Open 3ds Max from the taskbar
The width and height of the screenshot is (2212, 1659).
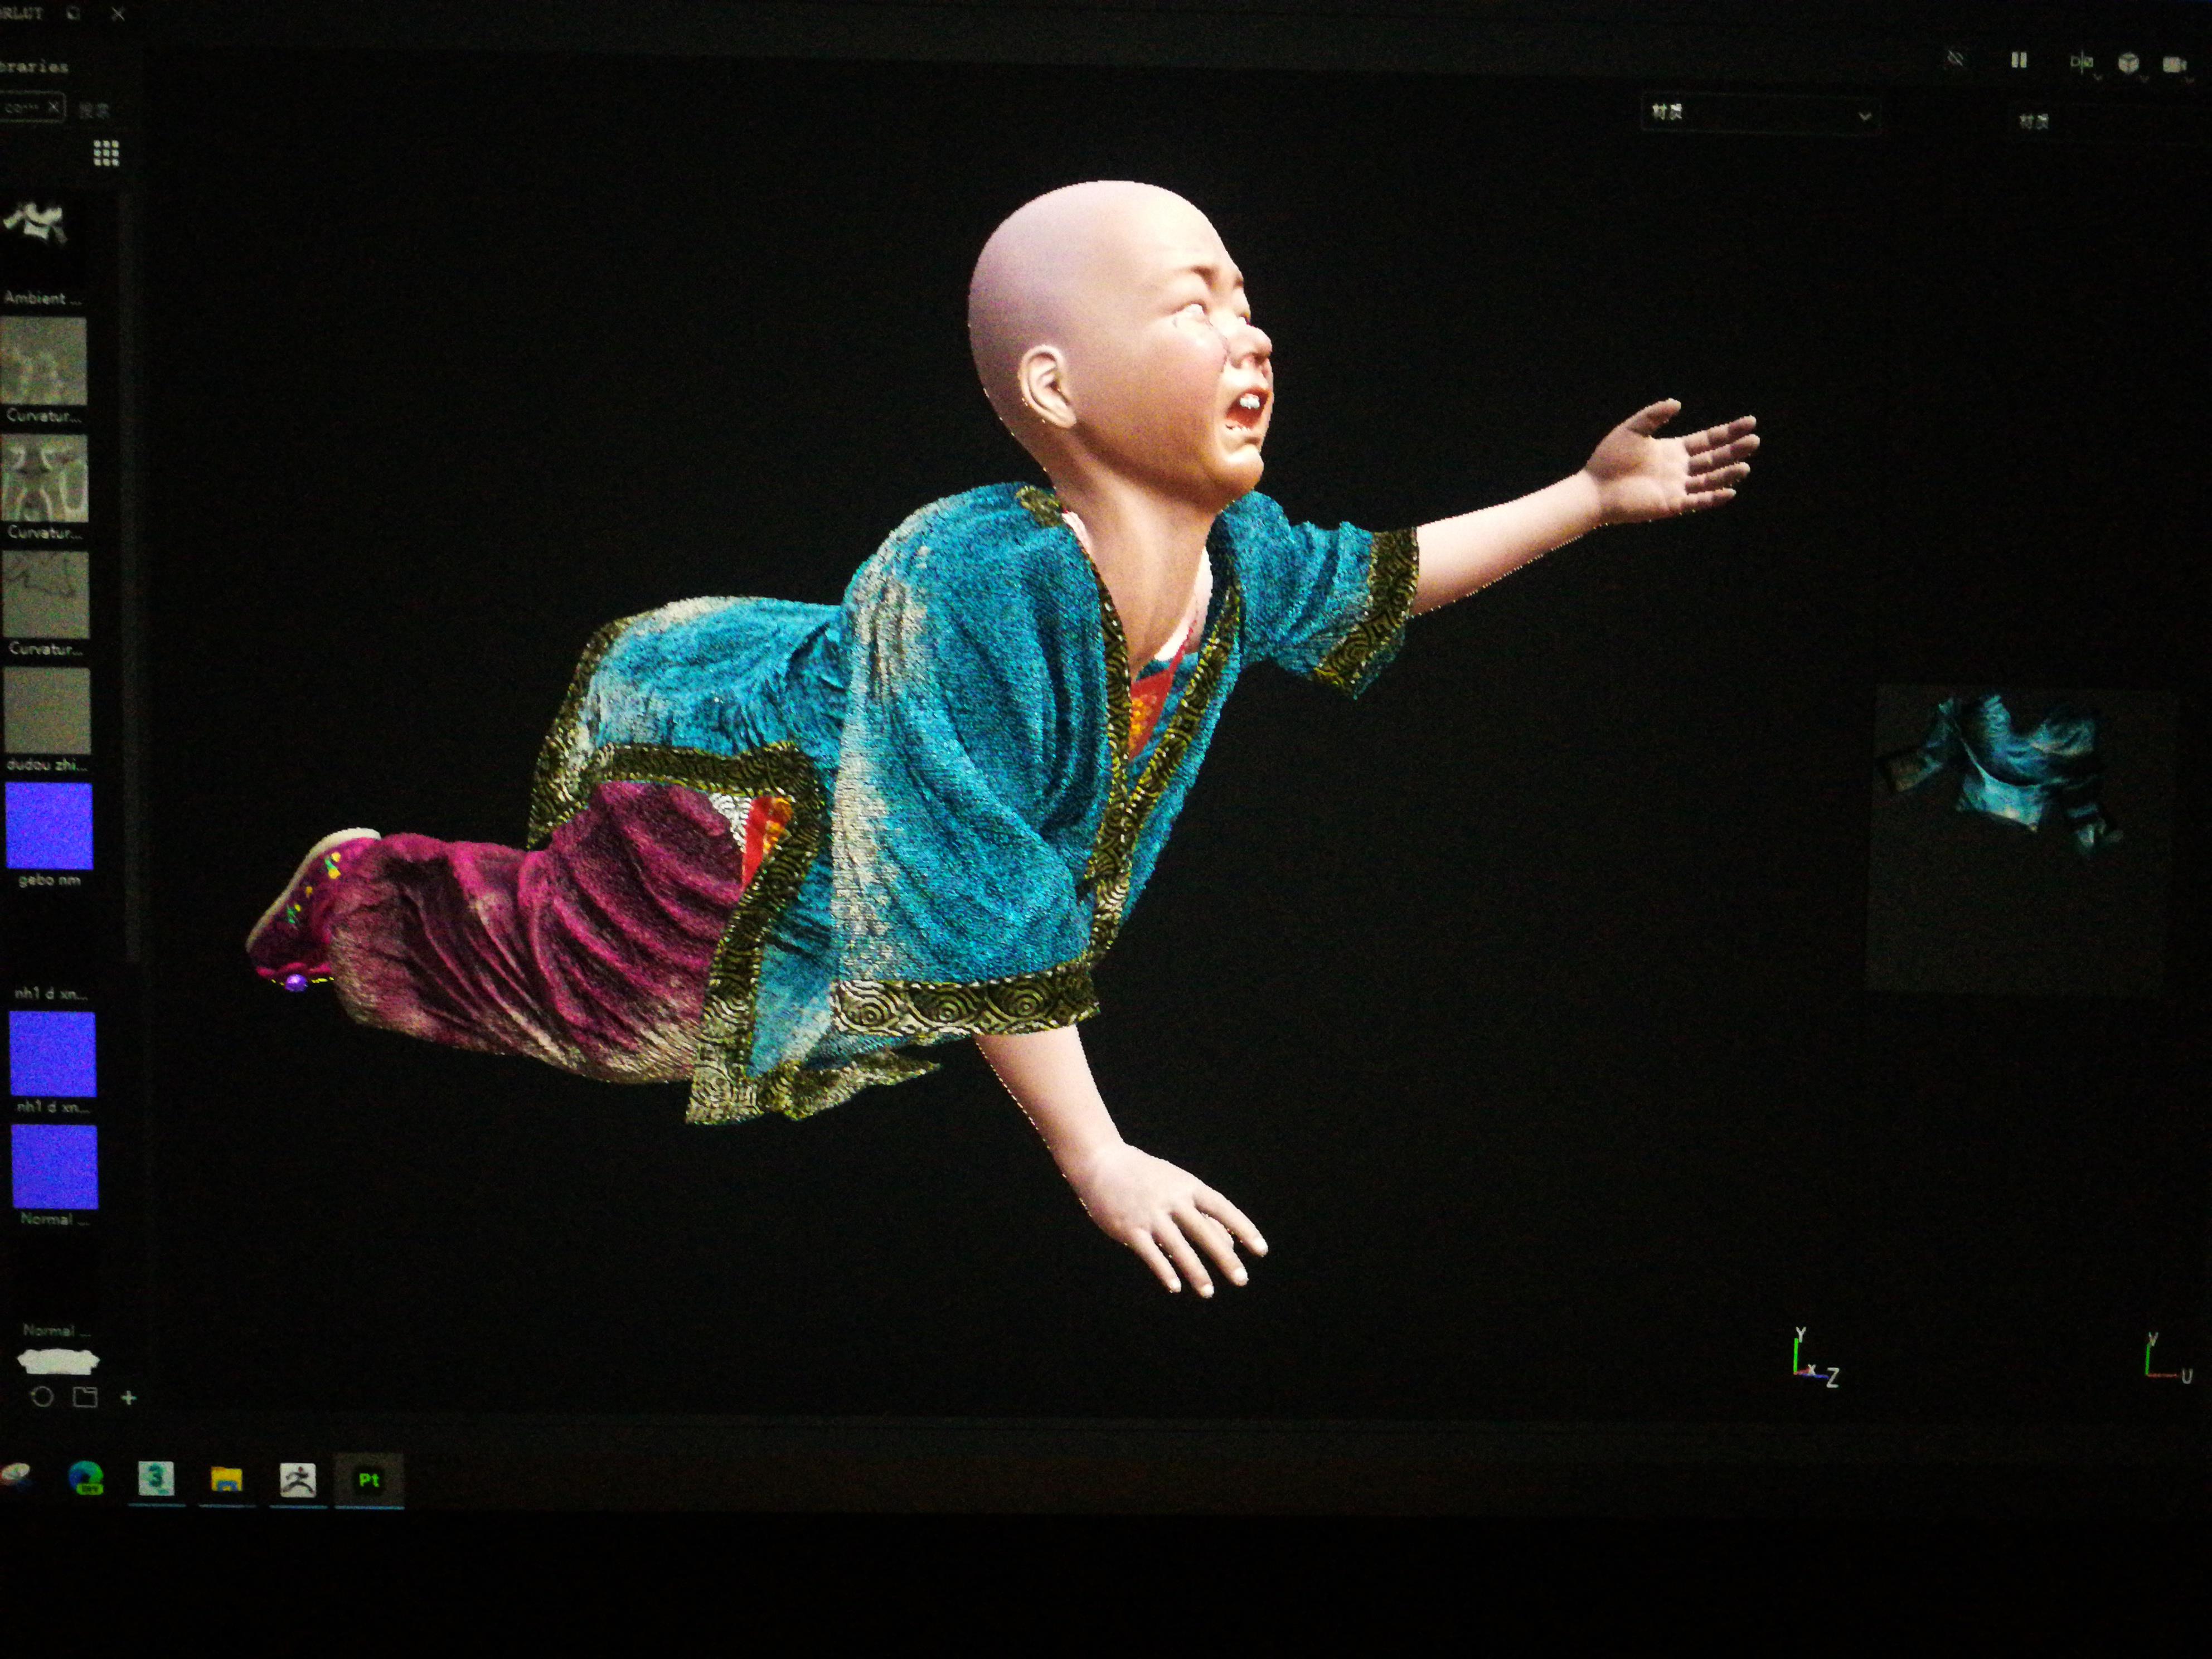tap(156, 1478)
